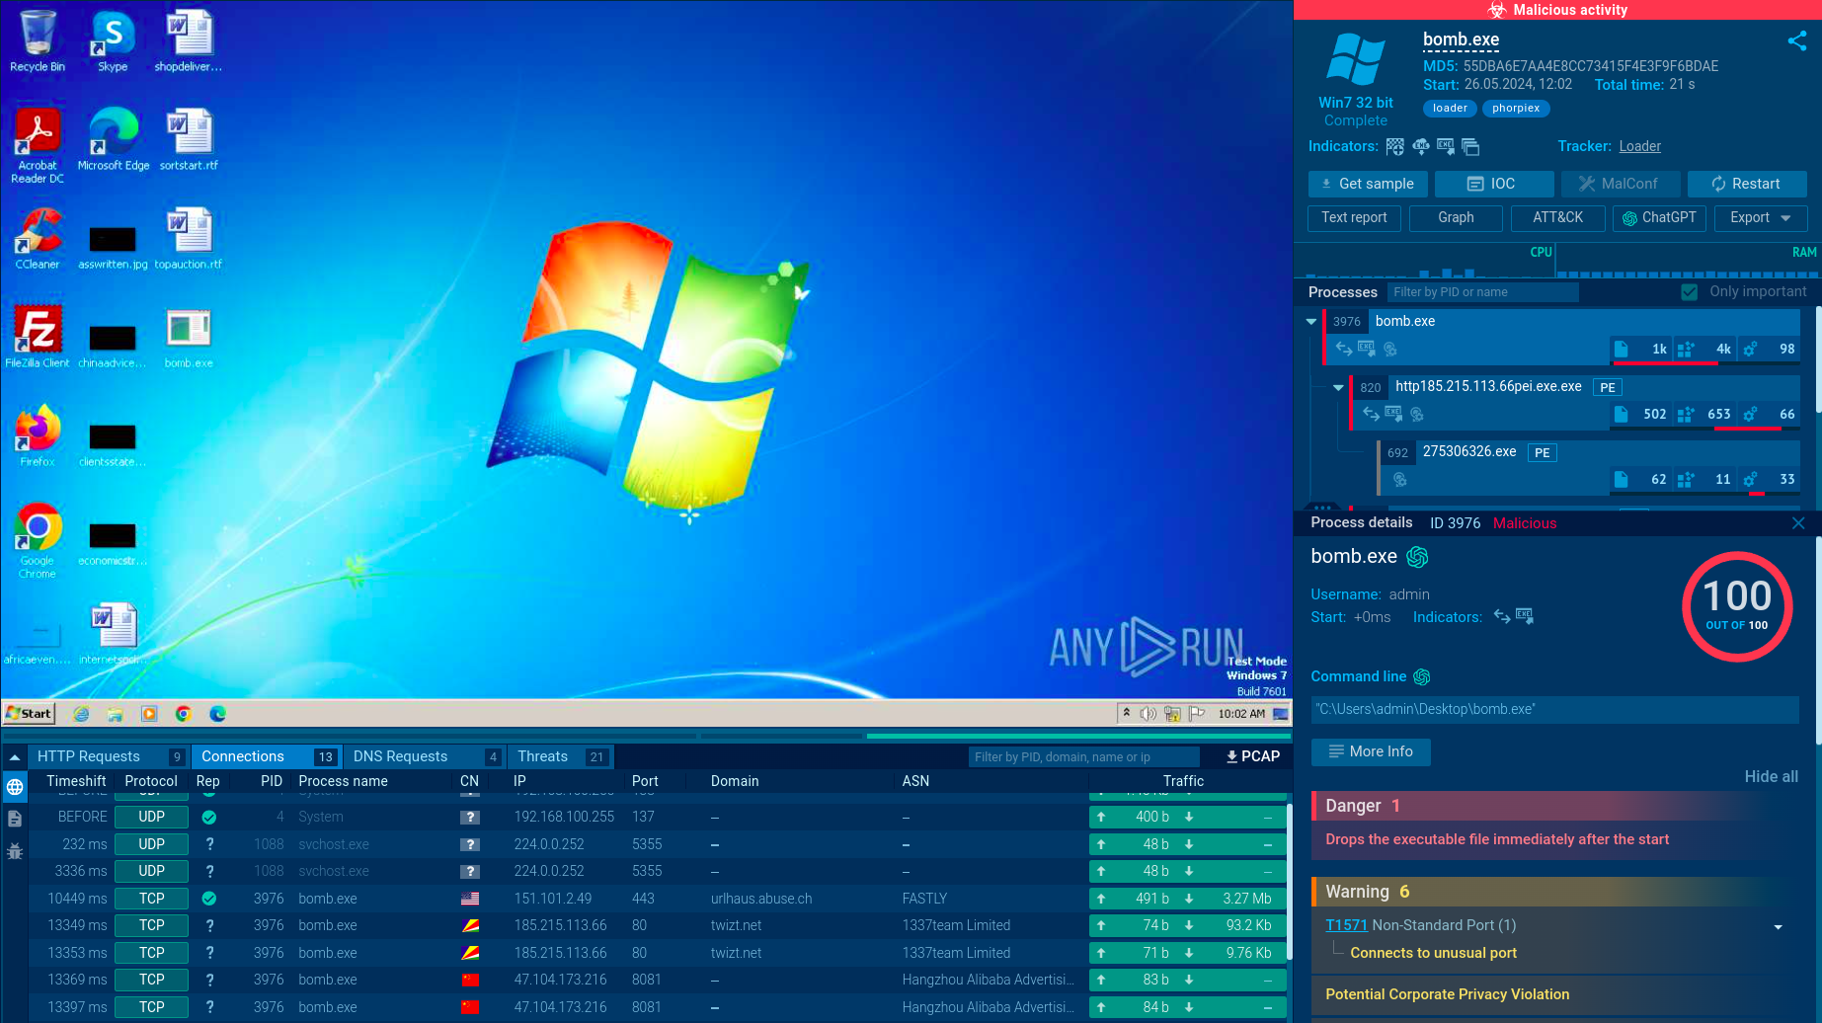Open Google Chrome from the taskbar

click(183, 714)
